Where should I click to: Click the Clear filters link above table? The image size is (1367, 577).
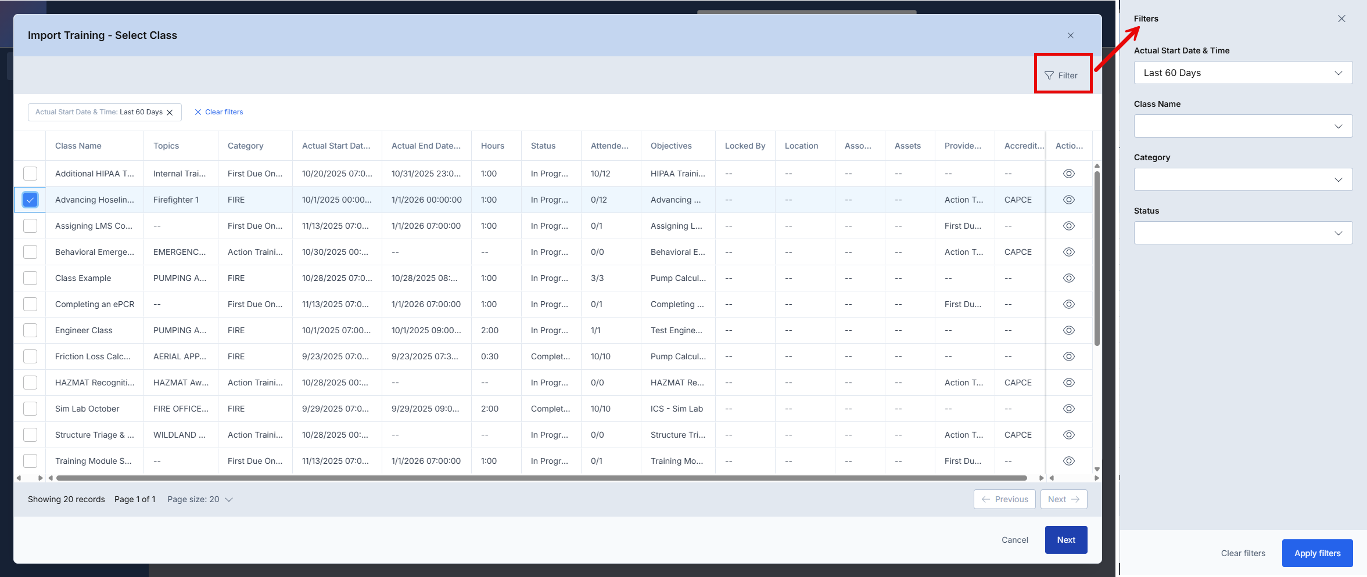point(219,112)
